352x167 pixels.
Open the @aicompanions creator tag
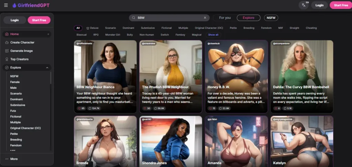tap(281, 43)
